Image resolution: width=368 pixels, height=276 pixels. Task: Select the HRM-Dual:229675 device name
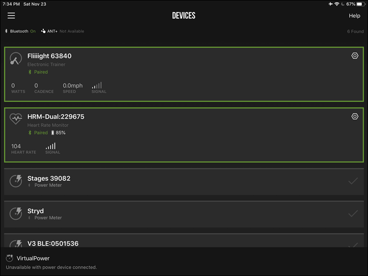coord(56,117)
